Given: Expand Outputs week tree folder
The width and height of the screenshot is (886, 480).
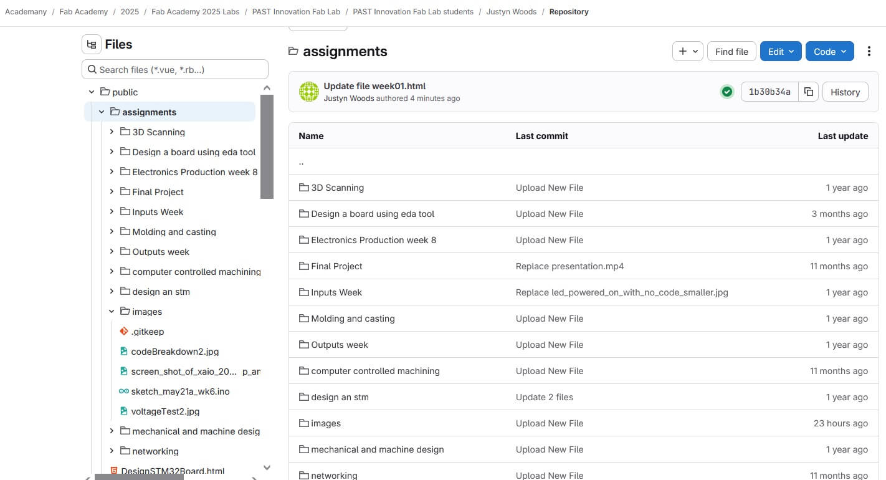Looking at the screenshot, I should [x=112, y=251].
